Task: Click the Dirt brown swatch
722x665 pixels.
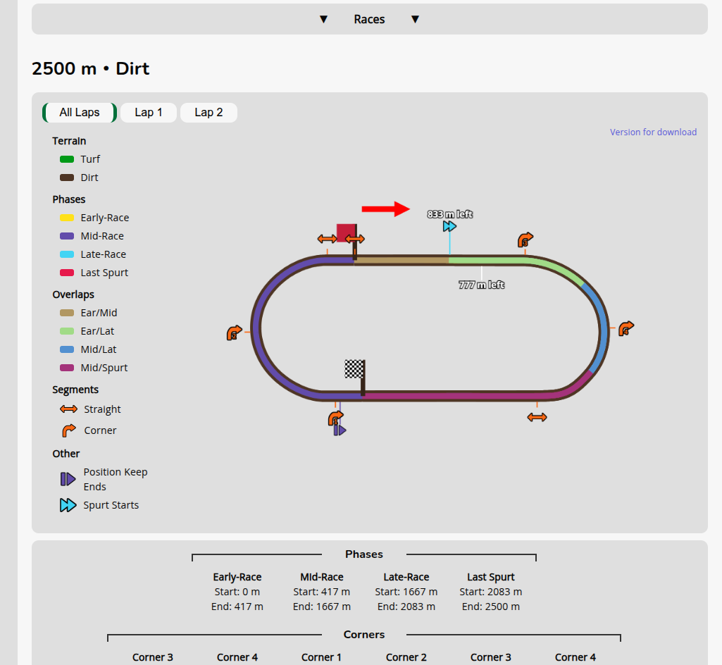Action: click(x=67, y=178)
